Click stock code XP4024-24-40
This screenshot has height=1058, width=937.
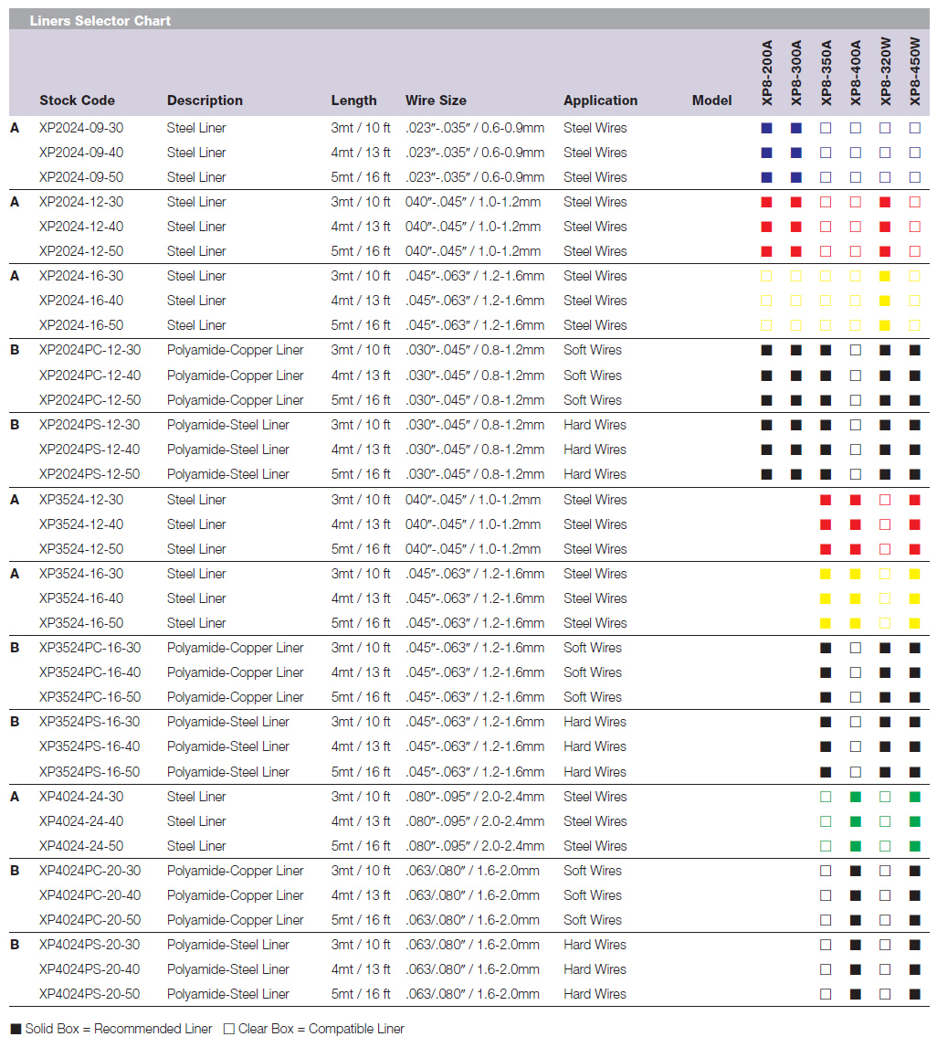pyautogui.click(x=81, y=821)
